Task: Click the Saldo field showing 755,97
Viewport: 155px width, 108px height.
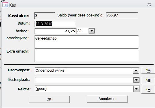Action: point(122,15)
